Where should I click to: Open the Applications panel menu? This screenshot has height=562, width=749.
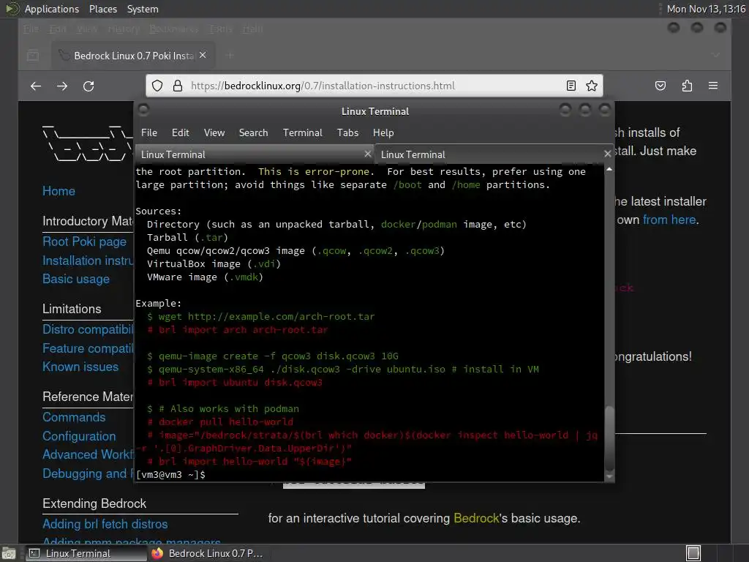coord(52,9)
